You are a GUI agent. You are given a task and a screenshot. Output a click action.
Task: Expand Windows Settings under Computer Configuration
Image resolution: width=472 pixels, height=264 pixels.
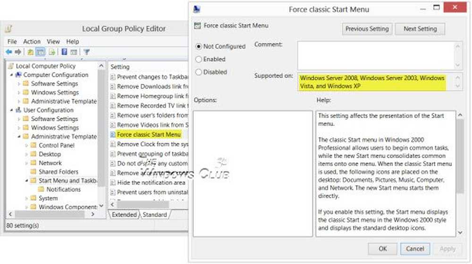[19, 92]
